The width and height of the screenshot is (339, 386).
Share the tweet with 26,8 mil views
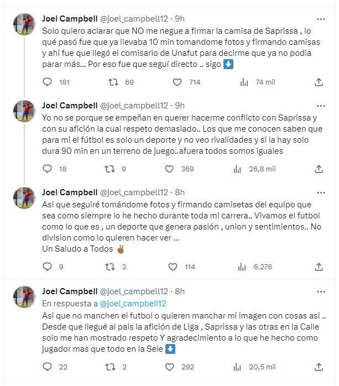coord(319,169)
